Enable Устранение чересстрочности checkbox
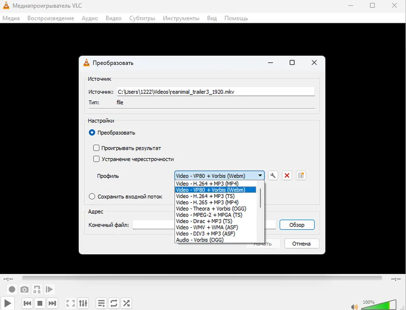Screen dimensions: 406x310 click(96, 159)
